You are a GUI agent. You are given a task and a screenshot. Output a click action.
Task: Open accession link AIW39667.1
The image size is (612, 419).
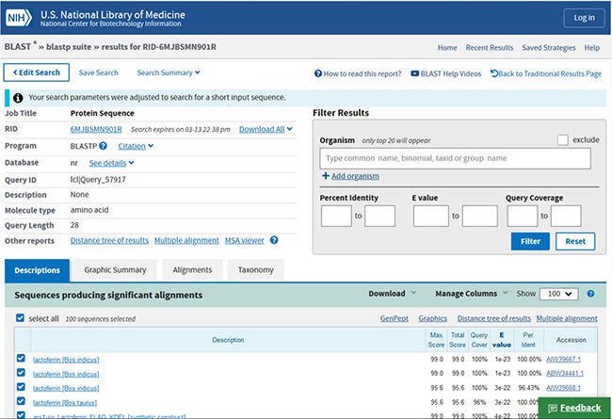click(x=563, y=360)
